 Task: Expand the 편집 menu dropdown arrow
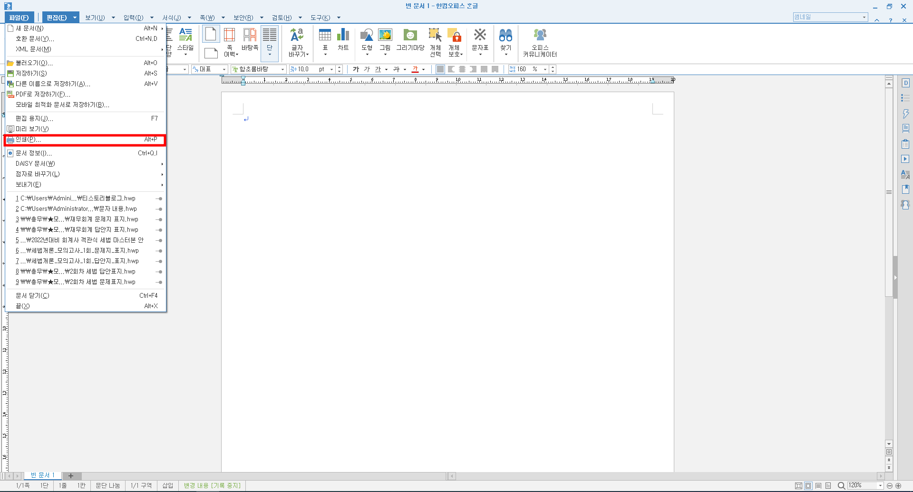click(x=75, y=18)
